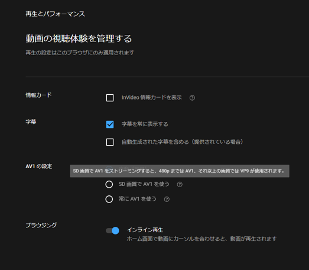
Task: Check 自動生成された字幕を含める checkbox
Action: tap(110, 142)
